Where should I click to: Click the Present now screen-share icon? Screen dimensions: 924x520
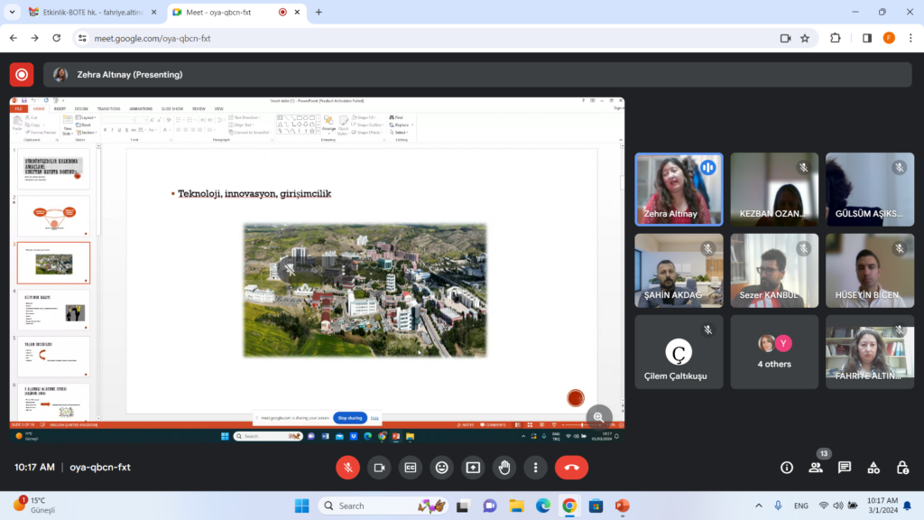[473, 468]
